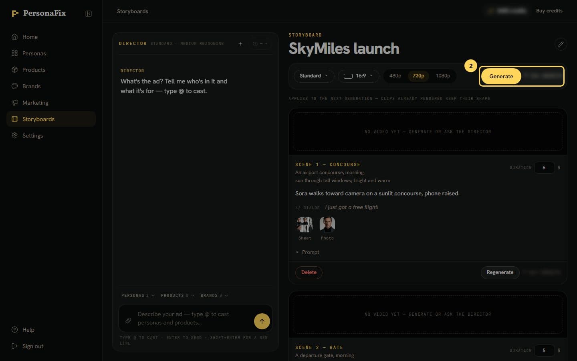Click the Sign out arrow icon
577x361 pixels.
(15, 346)
